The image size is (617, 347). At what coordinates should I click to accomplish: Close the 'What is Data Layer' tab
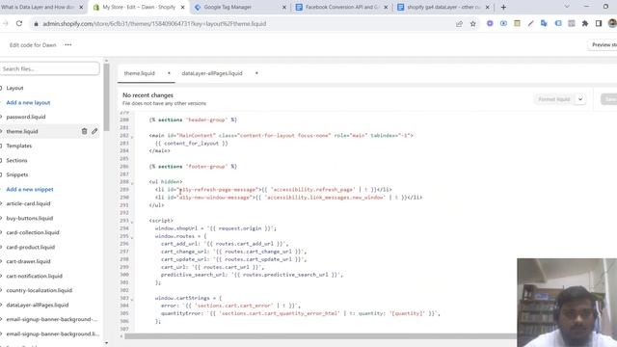coord(81,7)
